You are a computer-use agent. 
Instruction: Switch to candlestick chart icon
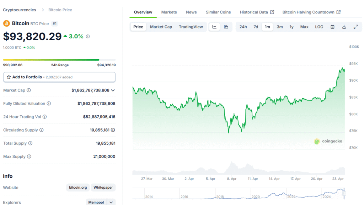[226, 27]
